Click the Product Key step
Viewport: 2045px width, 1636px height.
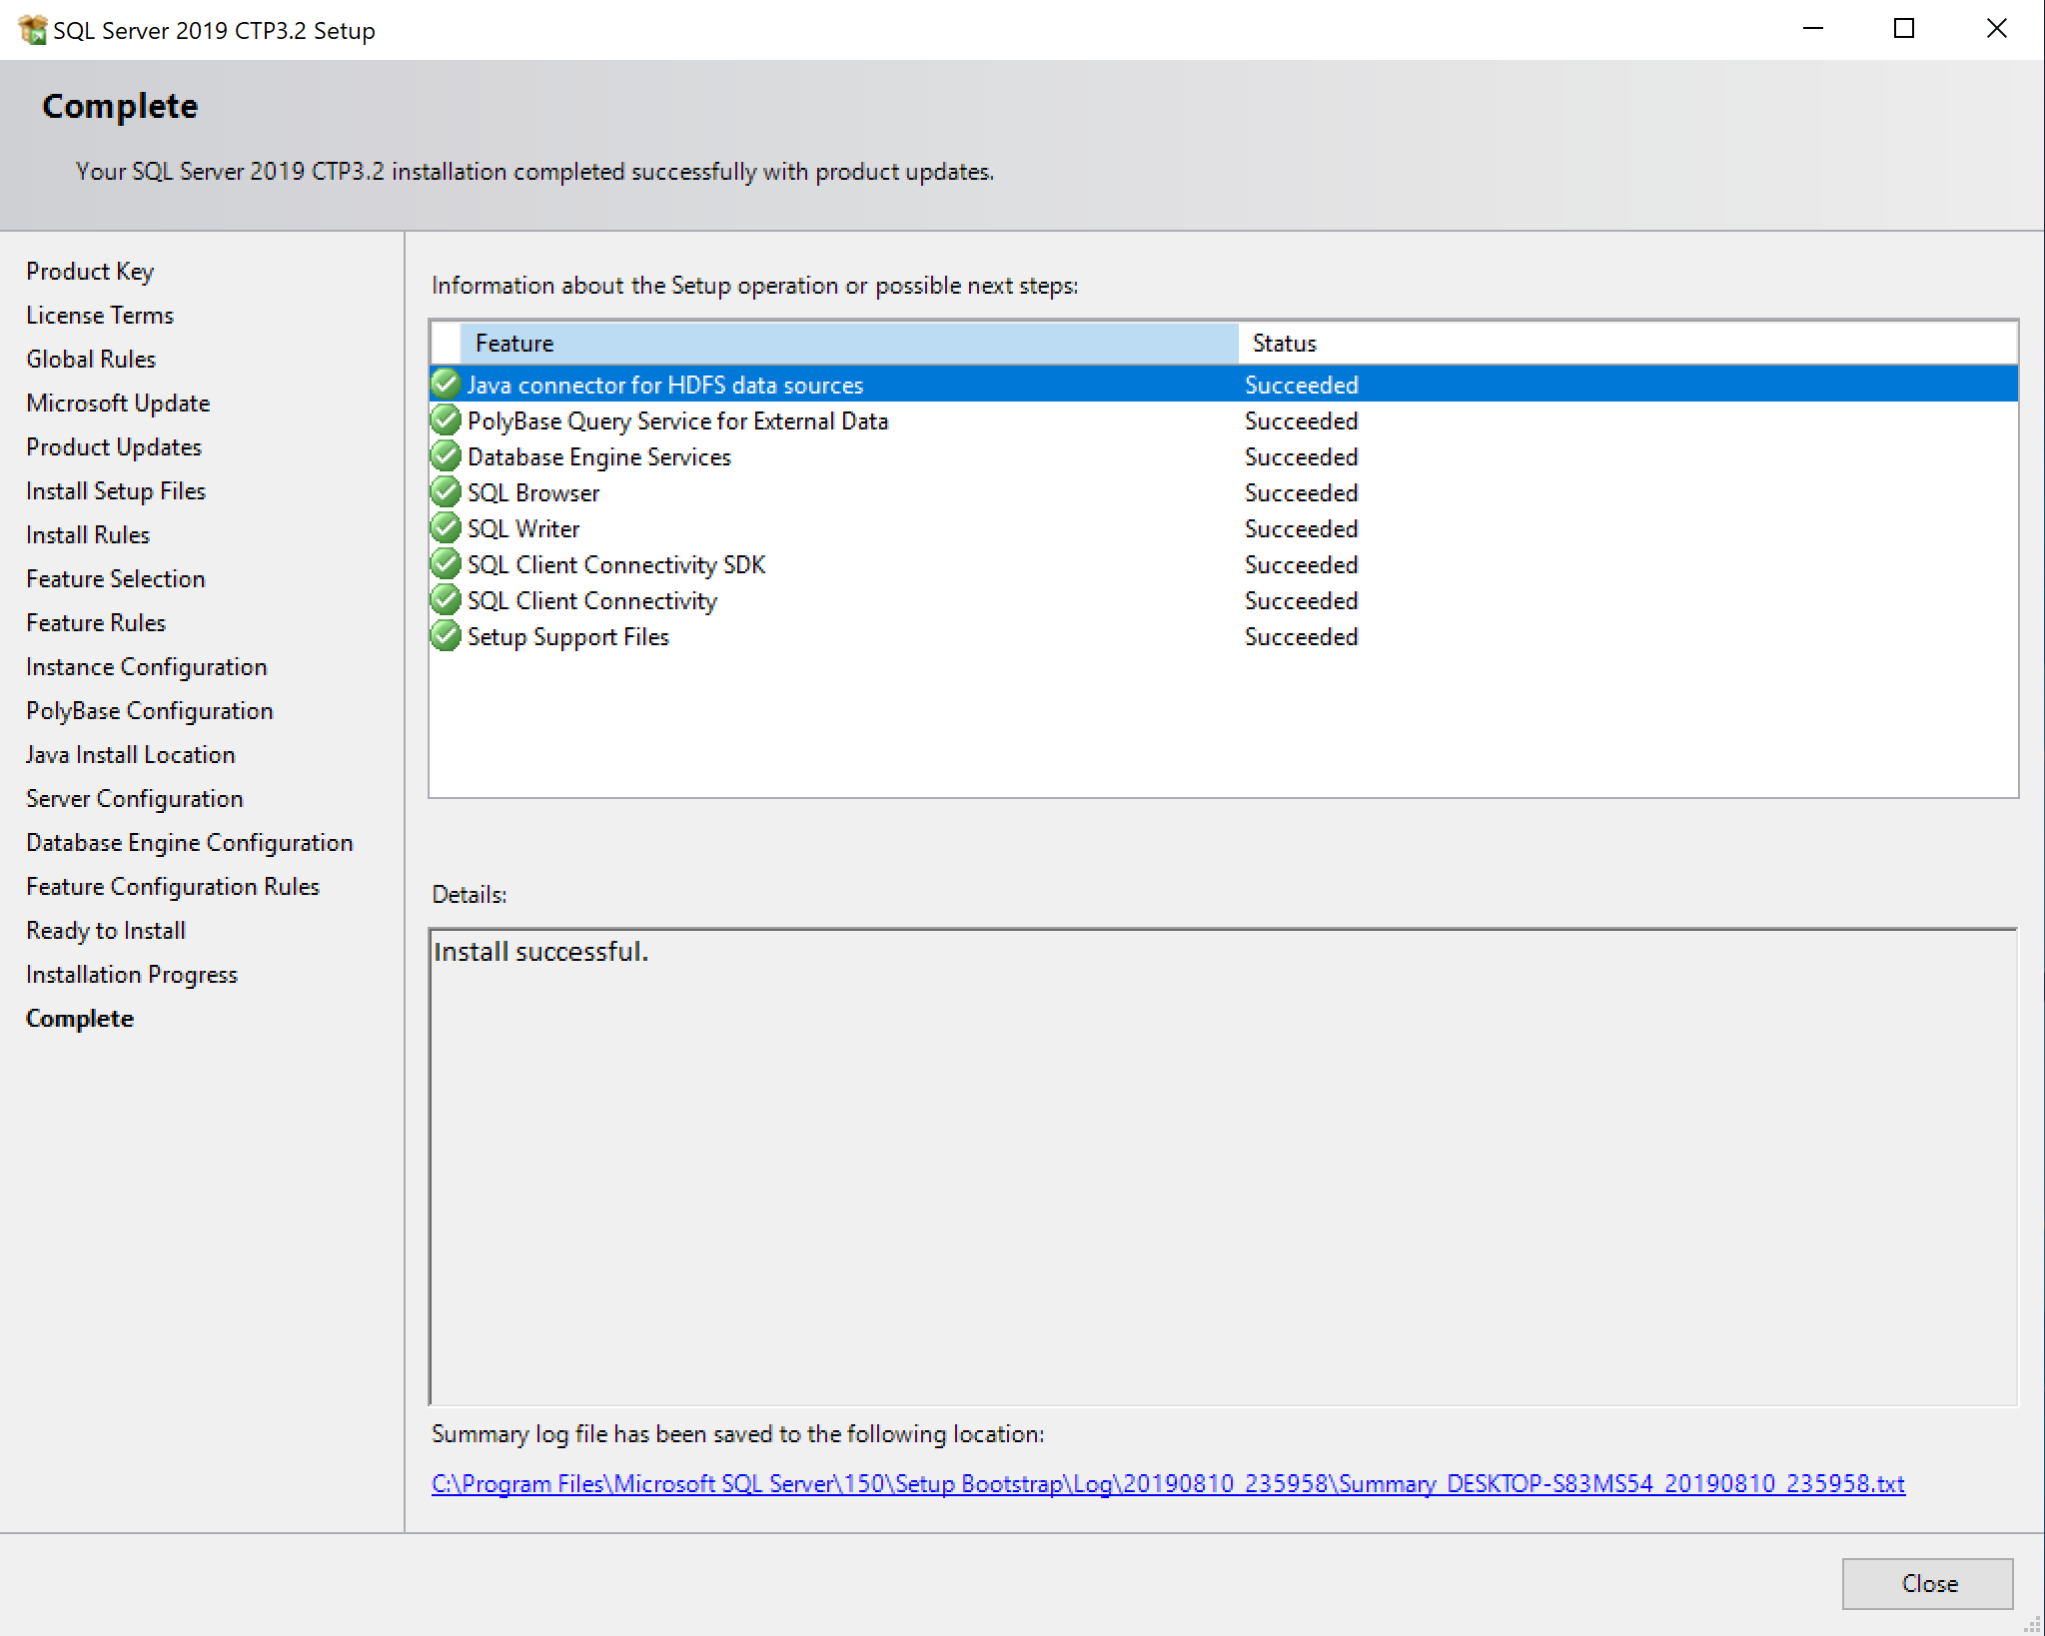[89, 269]
